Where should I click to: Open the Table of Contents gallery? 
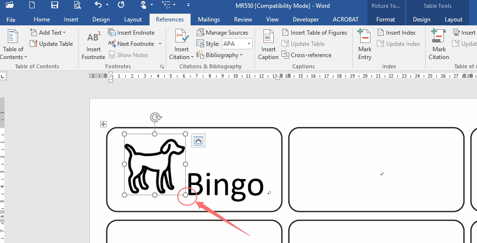(x=13, y=45)
